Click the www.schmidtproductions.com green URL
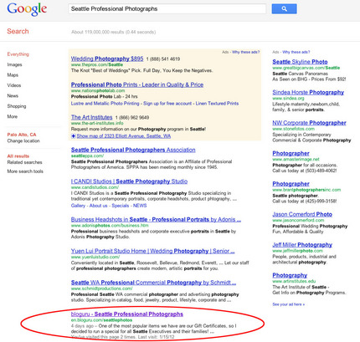This screenshot has height=342, width=360. [x=102, y=288]
